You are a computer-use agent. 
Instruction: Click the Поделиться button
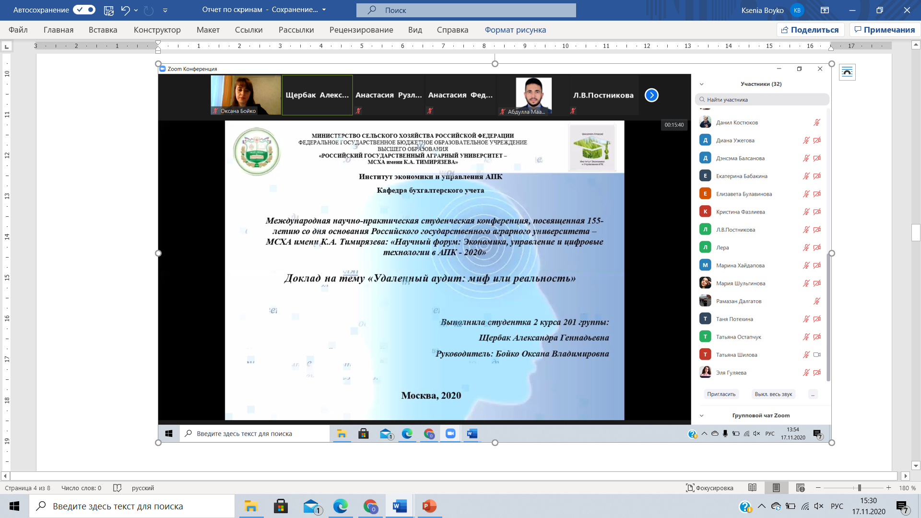(x=810, y=30)
